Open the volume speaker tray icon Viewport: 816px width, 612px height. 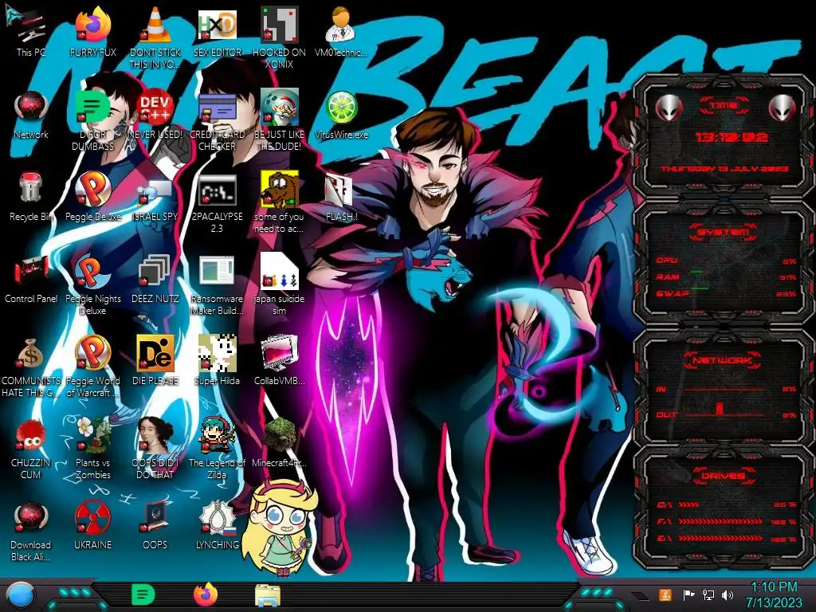(x=728, y=594)
